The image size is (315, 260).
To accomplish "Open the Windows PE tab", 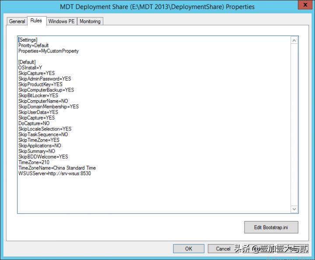I will [62, 21].
